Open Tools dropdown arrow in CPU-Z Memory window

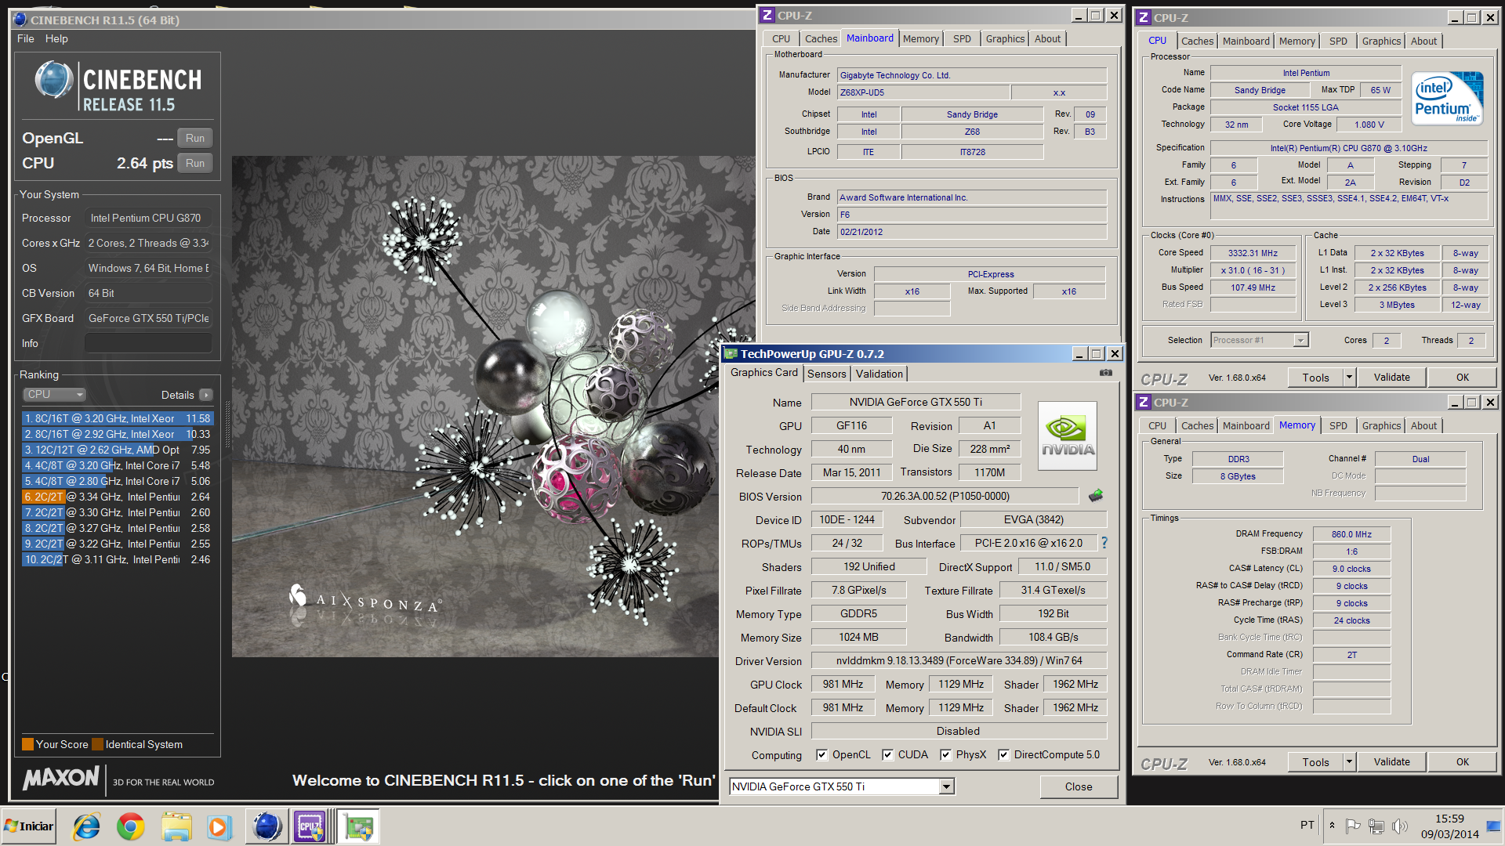[1349, 761]
